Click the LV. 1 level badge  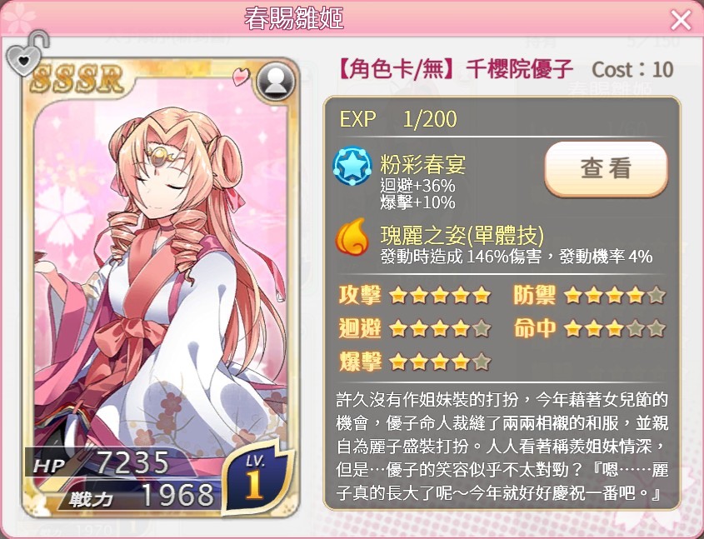click(256, 478)
